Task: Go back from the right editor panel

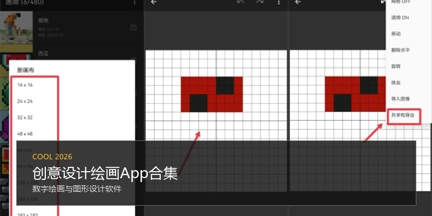Action: tap(298, 2)
